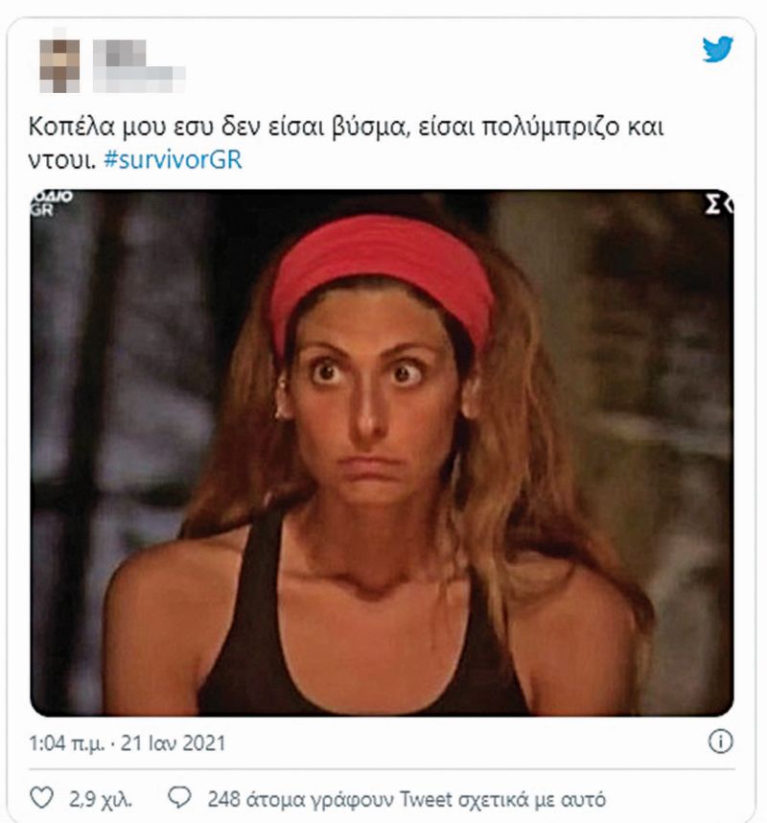Viewport: 767px width, 823px height.
Task: Open the 1:04 π.μ. timestamp
Action: pyautogui.click(x=66, y=743)
